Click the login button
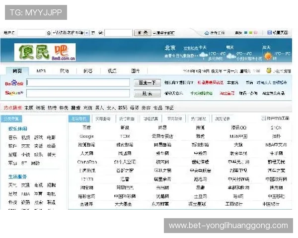298x238 pixels. click(x=143, y=33)
